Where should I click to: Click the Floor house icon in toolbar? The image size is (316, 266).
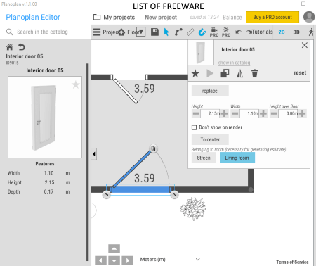[x=121, y=32]
